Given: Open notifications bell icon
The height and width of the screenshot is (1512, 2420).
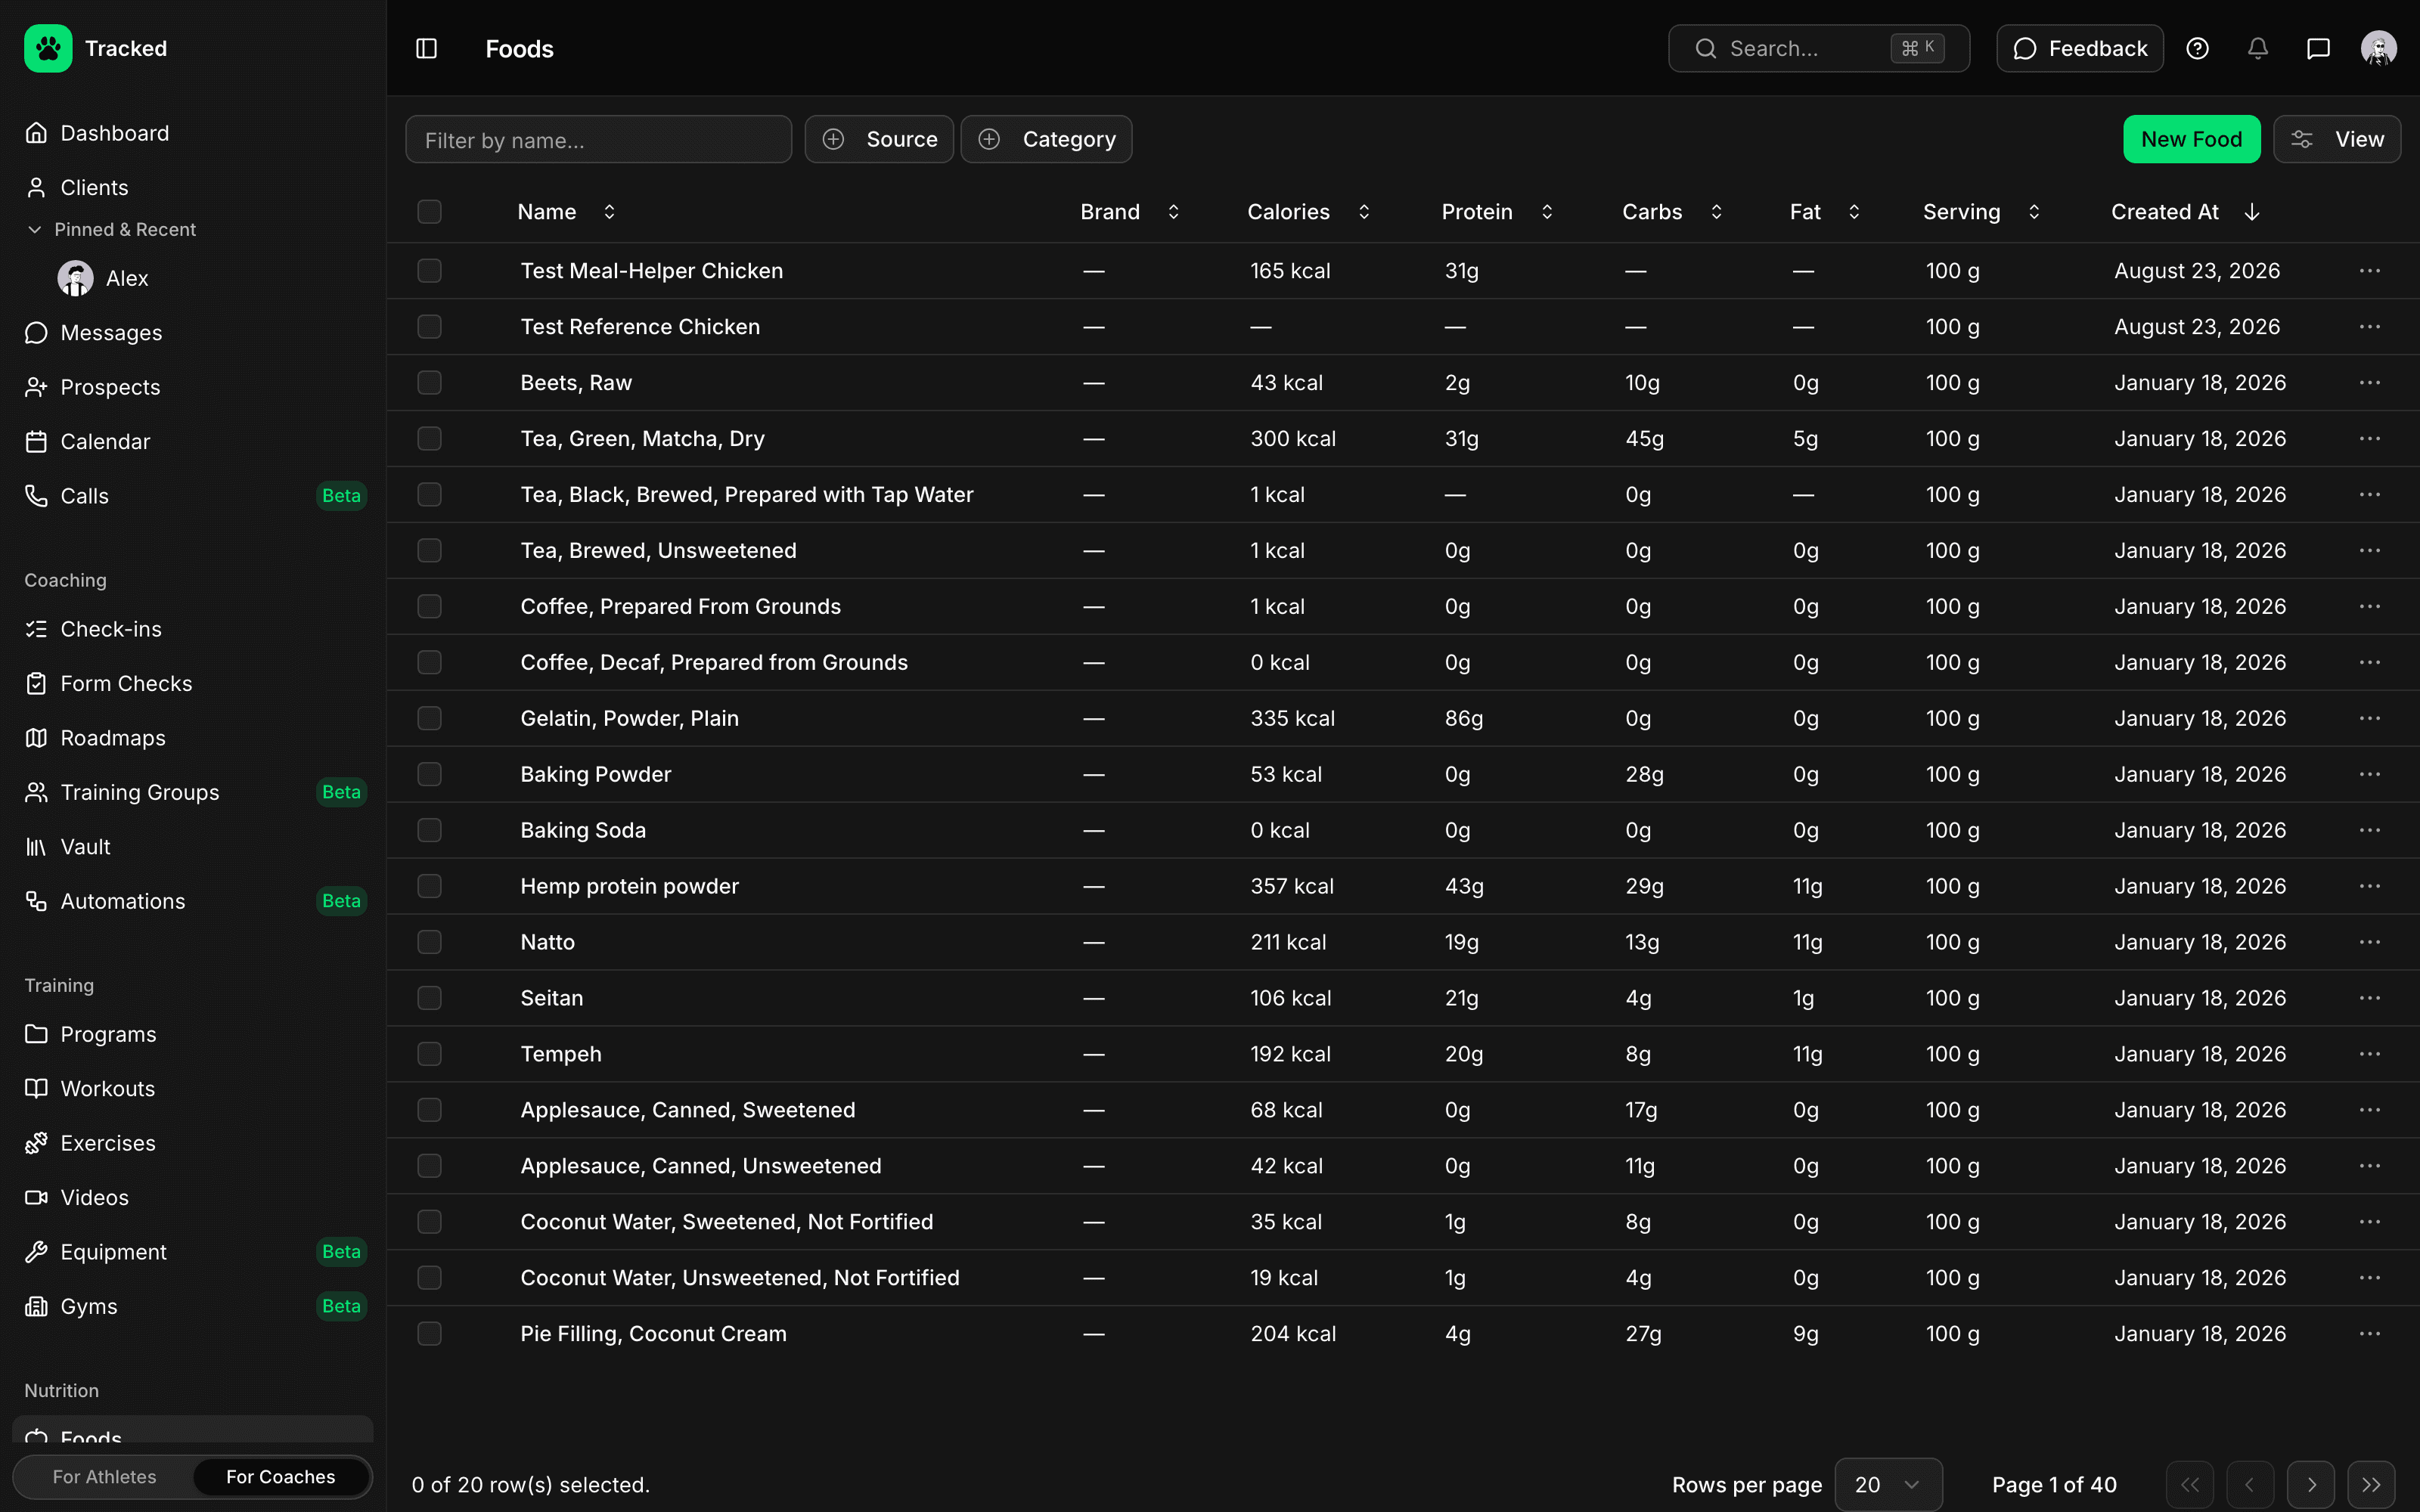Looking at the screenshot, I should click(2258, 48).
